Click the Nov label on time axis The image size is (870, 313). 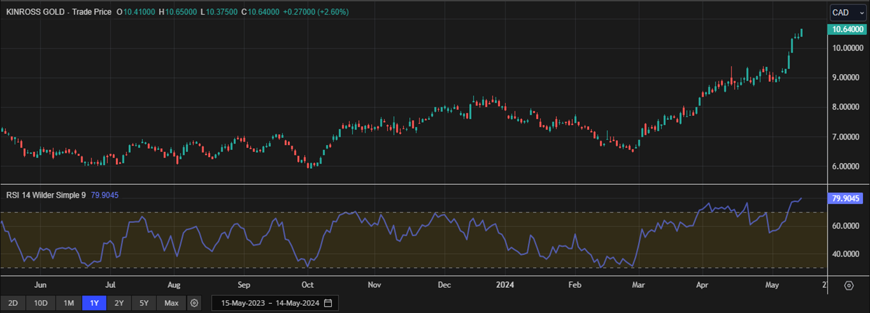click(x=374, y=284)
